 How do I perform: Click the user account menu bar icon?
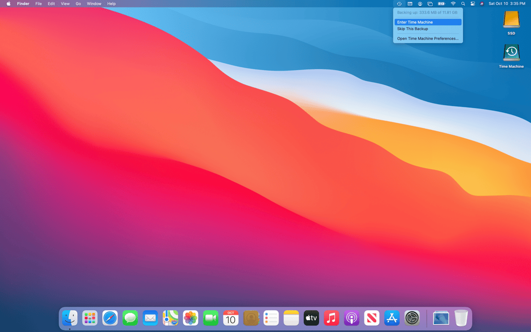click(x=420, y=4)
